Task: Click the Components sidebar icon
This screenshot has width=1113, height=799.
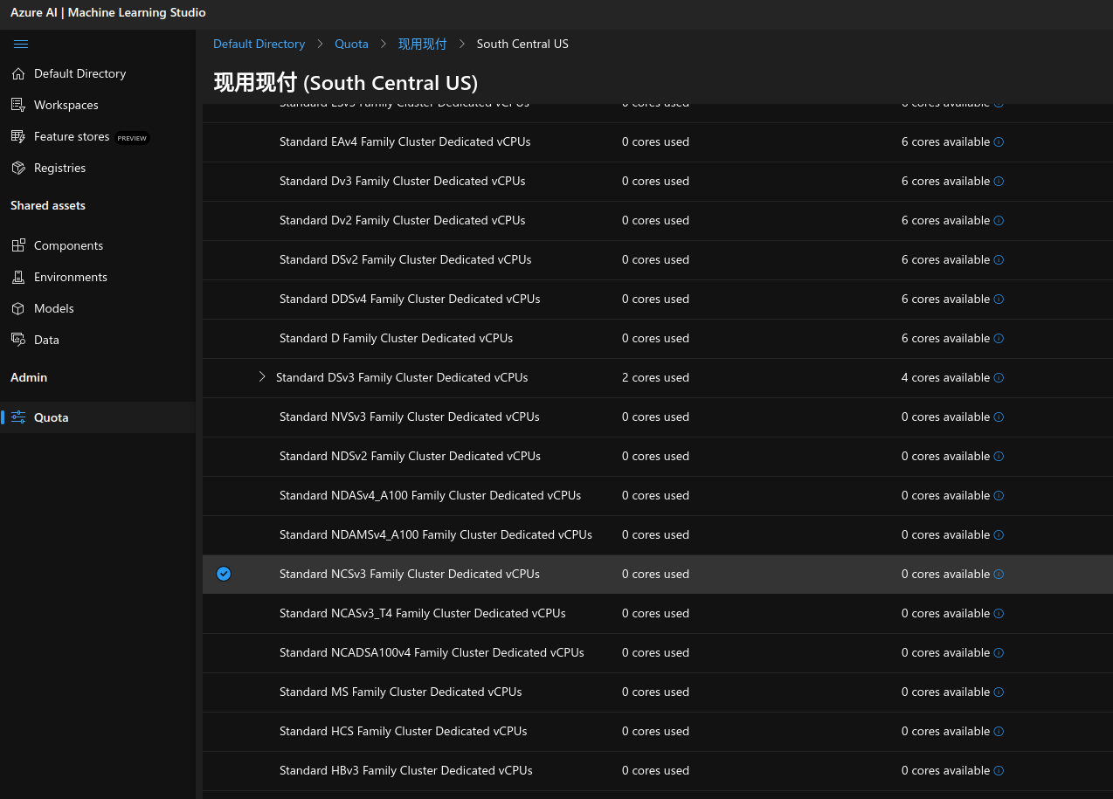Action: [x=17, y=245]
